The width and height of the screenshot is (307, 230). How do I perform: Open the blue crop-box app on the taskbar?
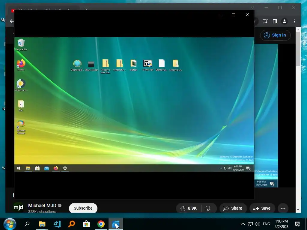(x=57, y=224)
